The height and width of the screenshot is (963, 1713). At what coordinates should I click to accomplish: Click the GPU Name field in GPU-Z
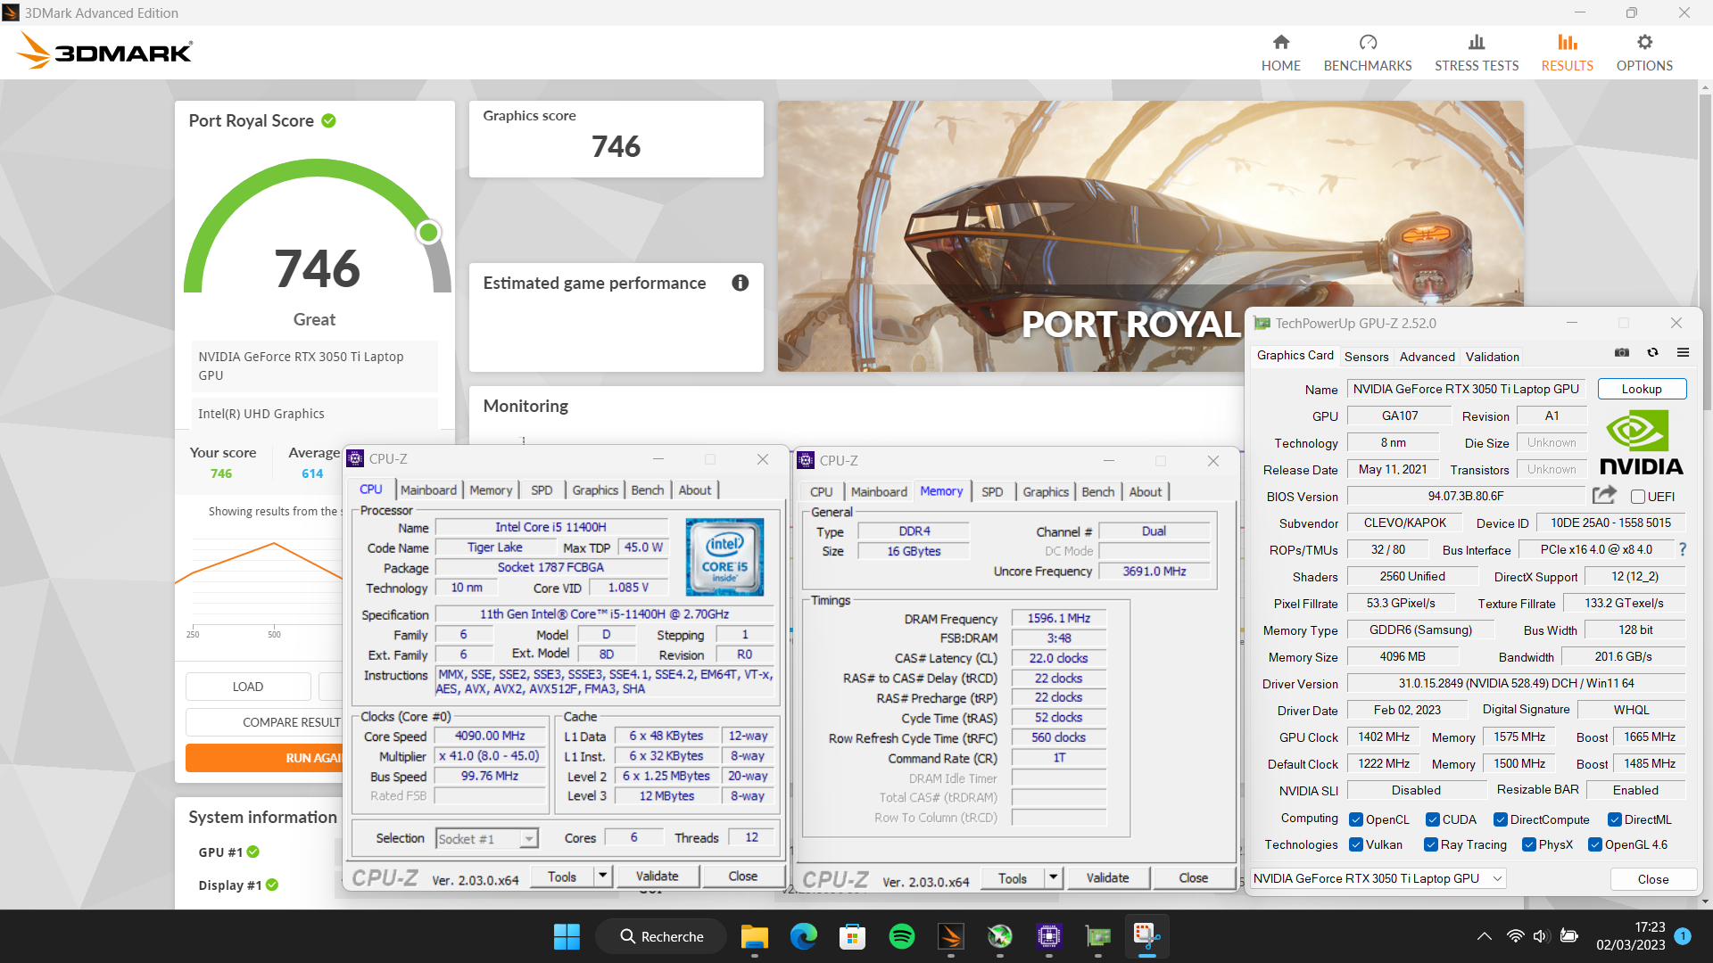pos(1466,390)
